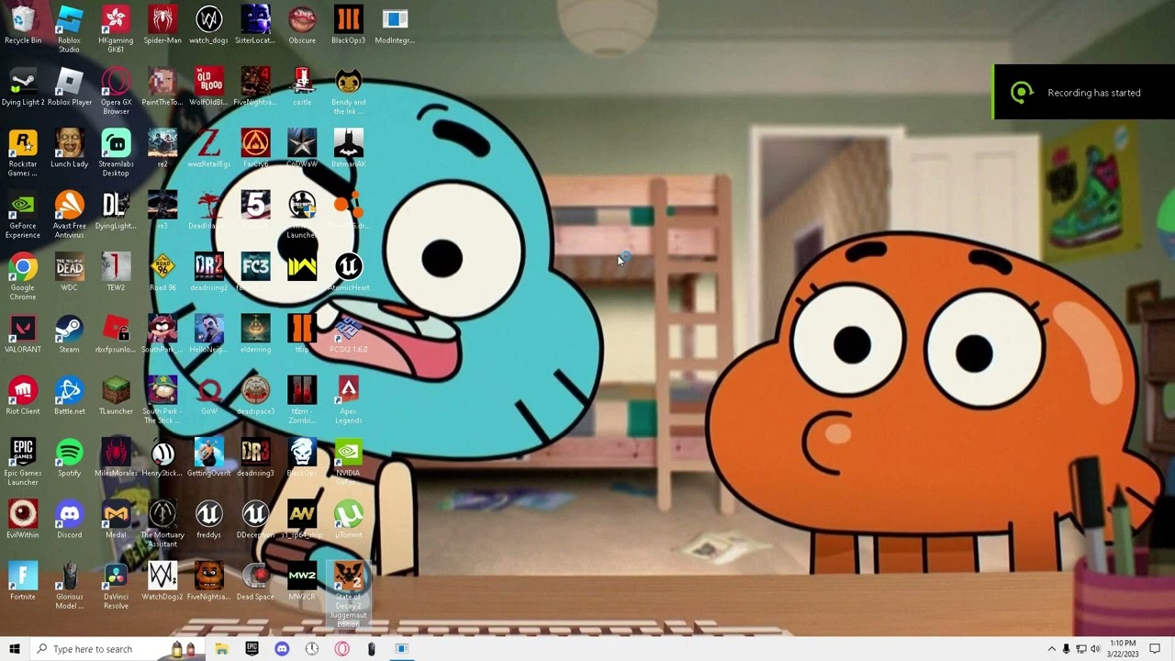Show hidden system tray icons
Image resolution: width=1175 pixels, height=661 pixels.
point(1052,649)
